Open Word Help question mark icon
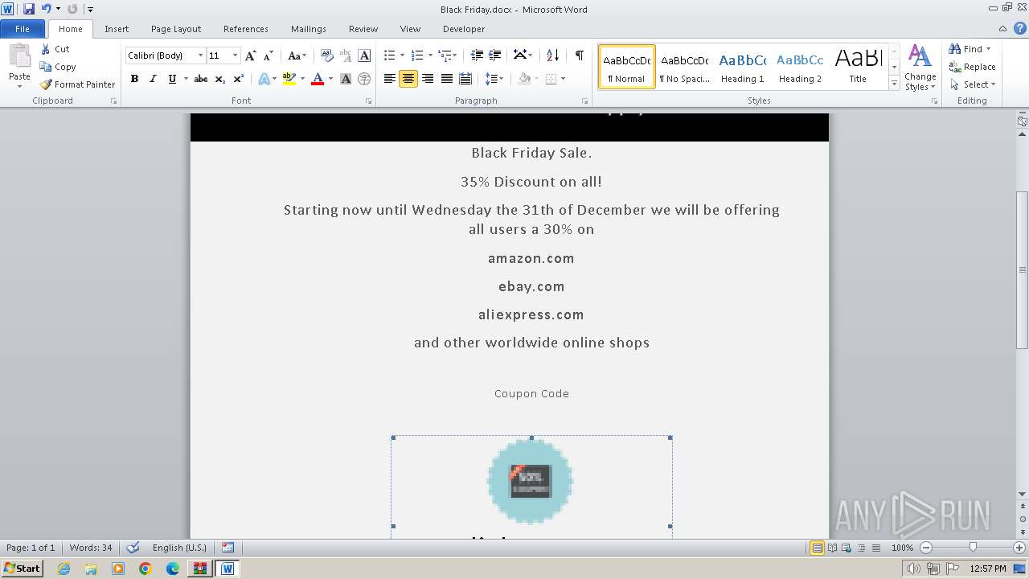The height and width of the screenshot is (579, 1029). coord(1020,28)
